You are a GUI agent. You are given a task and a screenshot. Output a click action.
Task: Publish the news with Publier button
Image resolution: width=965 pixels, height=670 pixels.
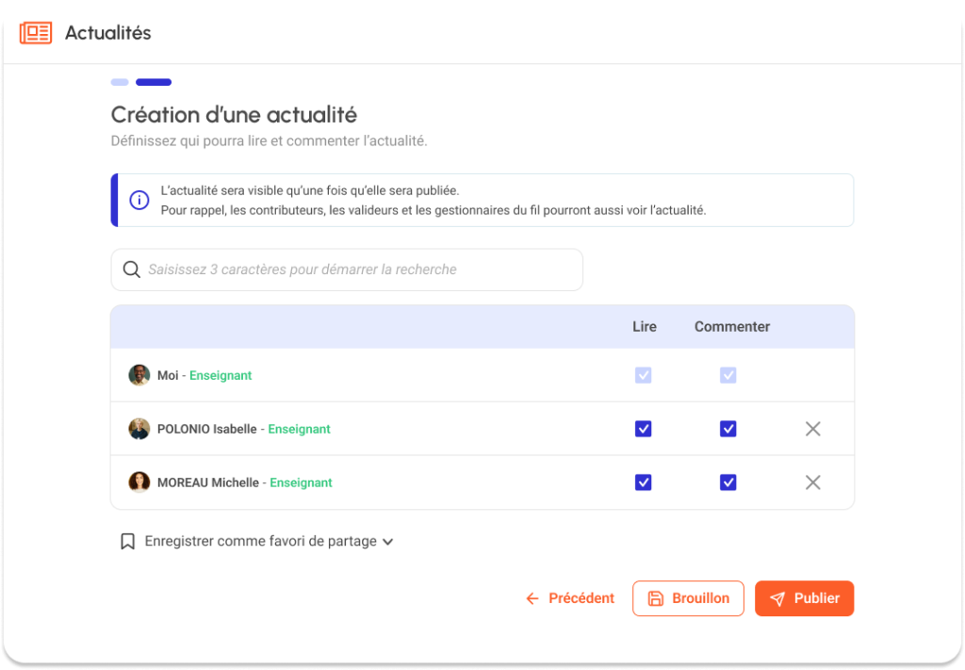[804, 598]
